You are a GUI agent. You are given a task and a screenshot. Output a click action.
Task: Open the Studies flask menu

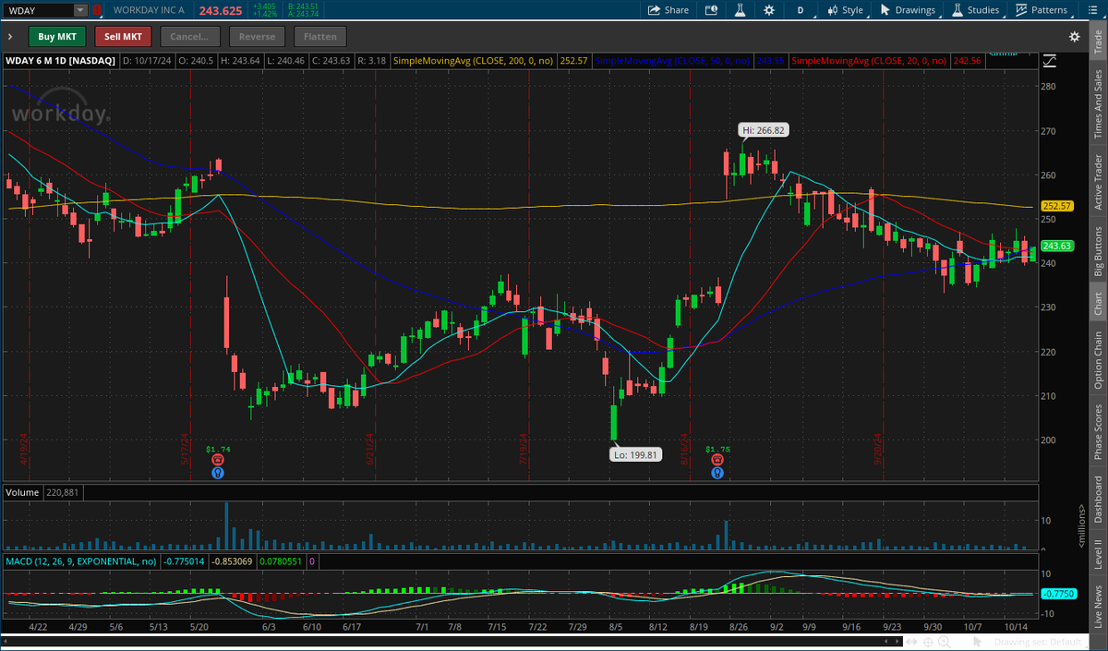click(976, 10)
